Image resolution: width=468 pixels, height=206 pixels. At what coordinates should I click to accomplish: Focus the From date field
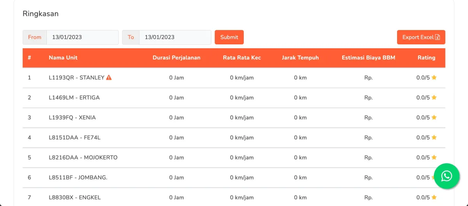coord(82,37)
